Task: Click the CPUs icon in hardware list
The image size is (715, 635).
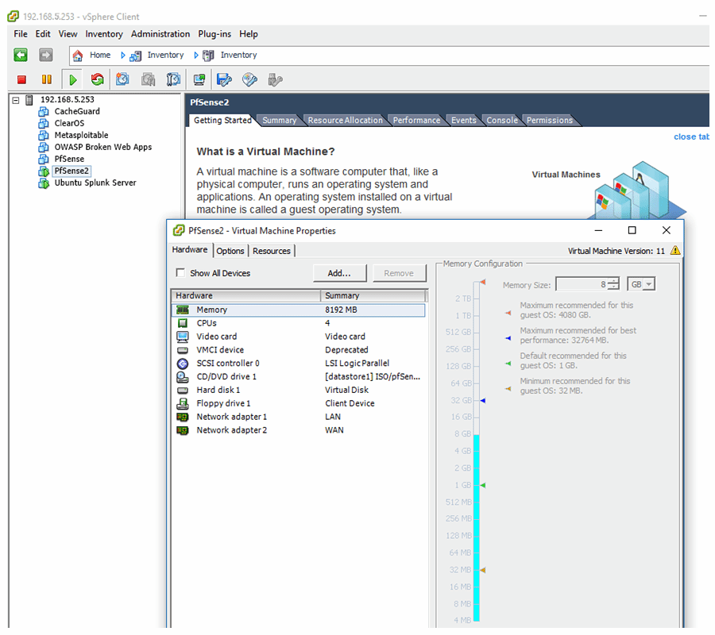Action: 183,323
